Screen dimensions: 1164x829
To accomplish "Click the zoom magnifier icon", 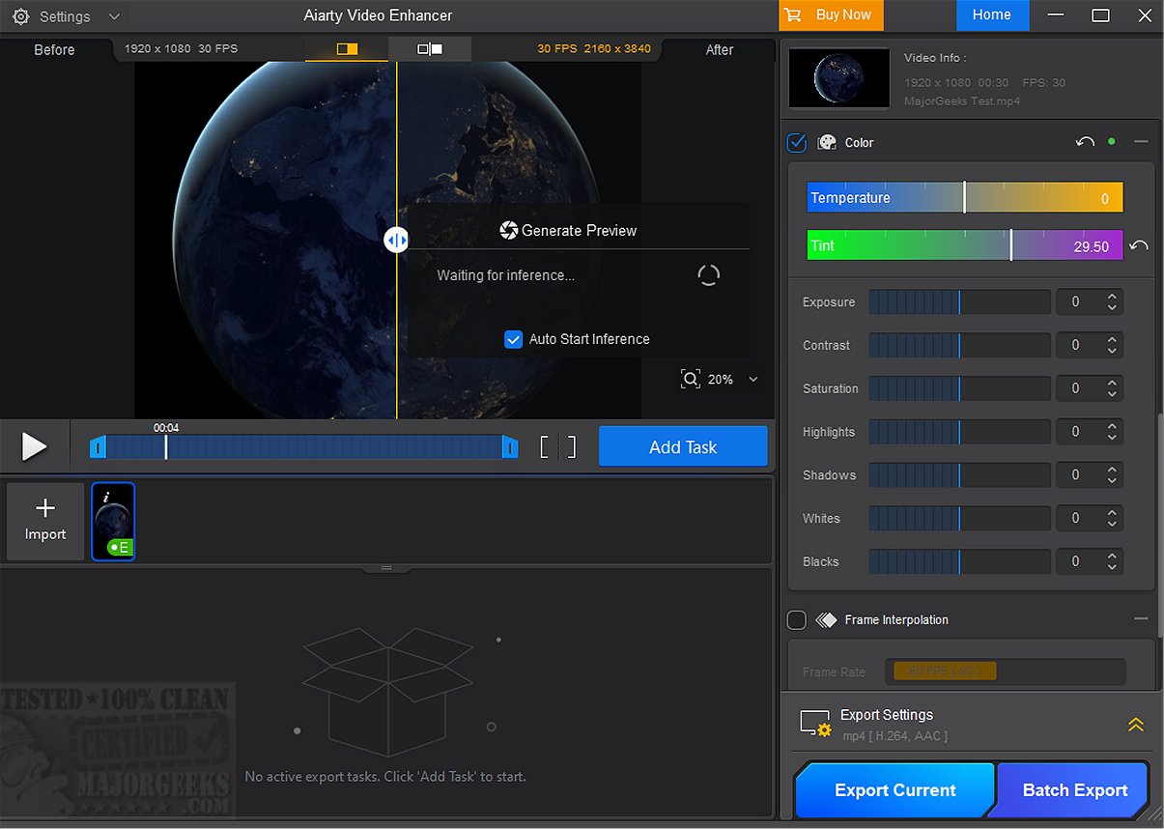I will [x=690, y=379].
